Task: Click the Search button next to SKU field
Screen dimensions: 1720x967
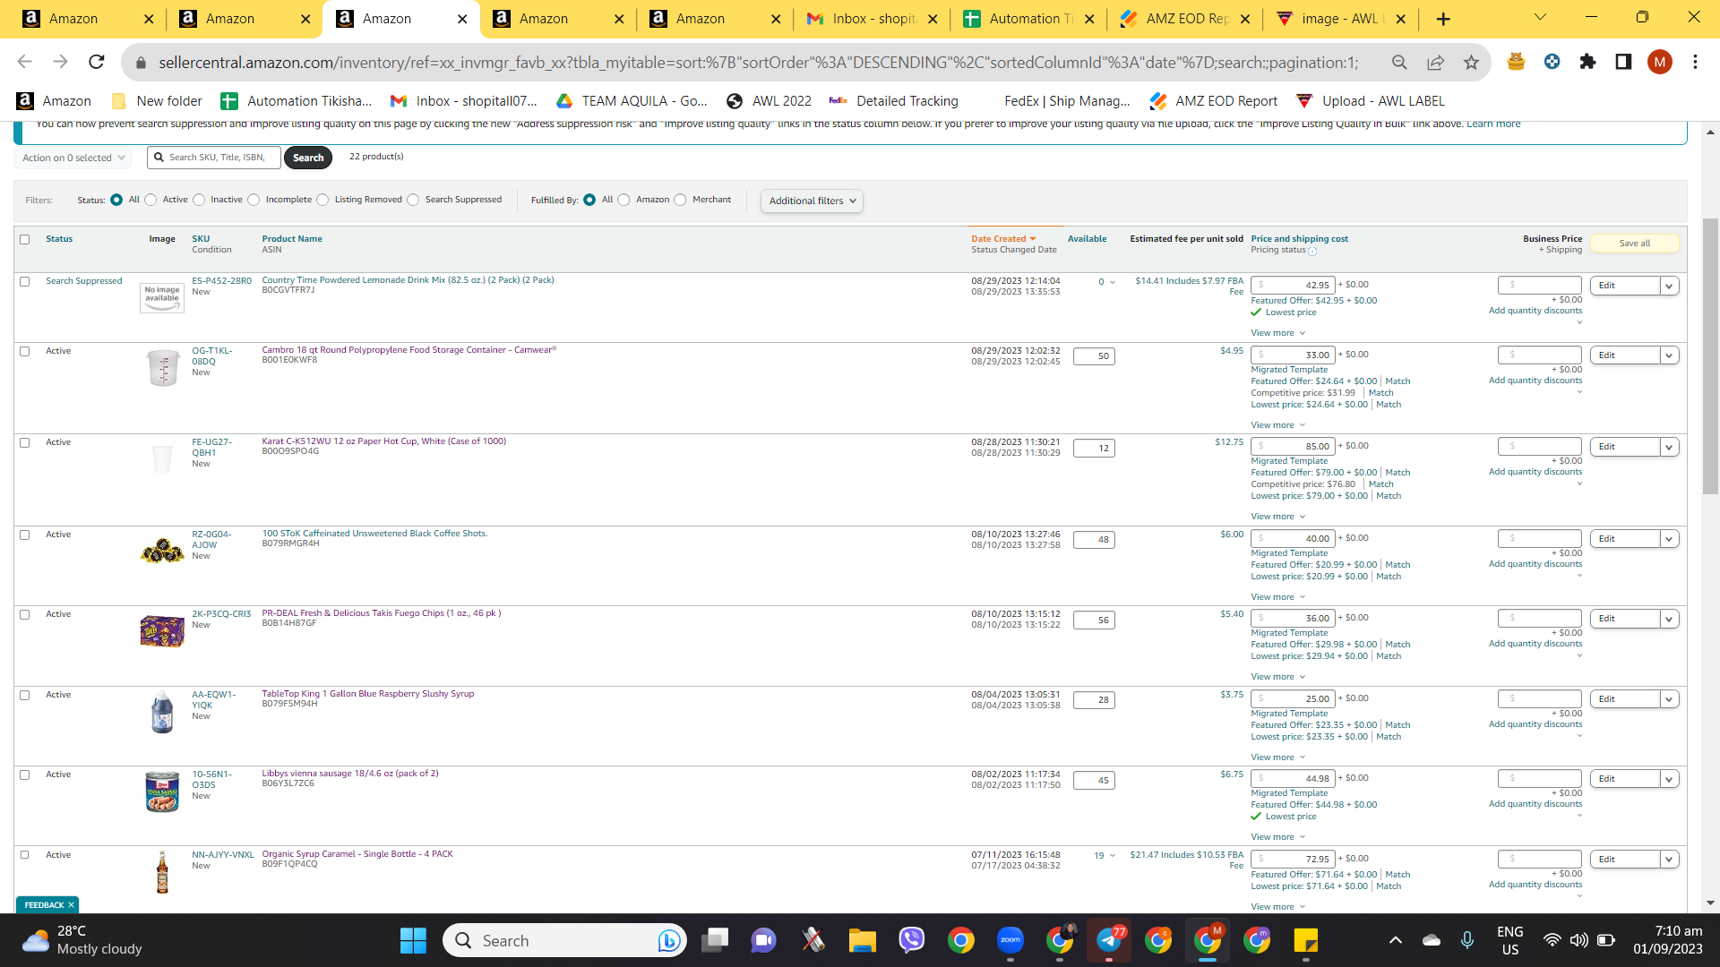Action: [x=308, y=158]
